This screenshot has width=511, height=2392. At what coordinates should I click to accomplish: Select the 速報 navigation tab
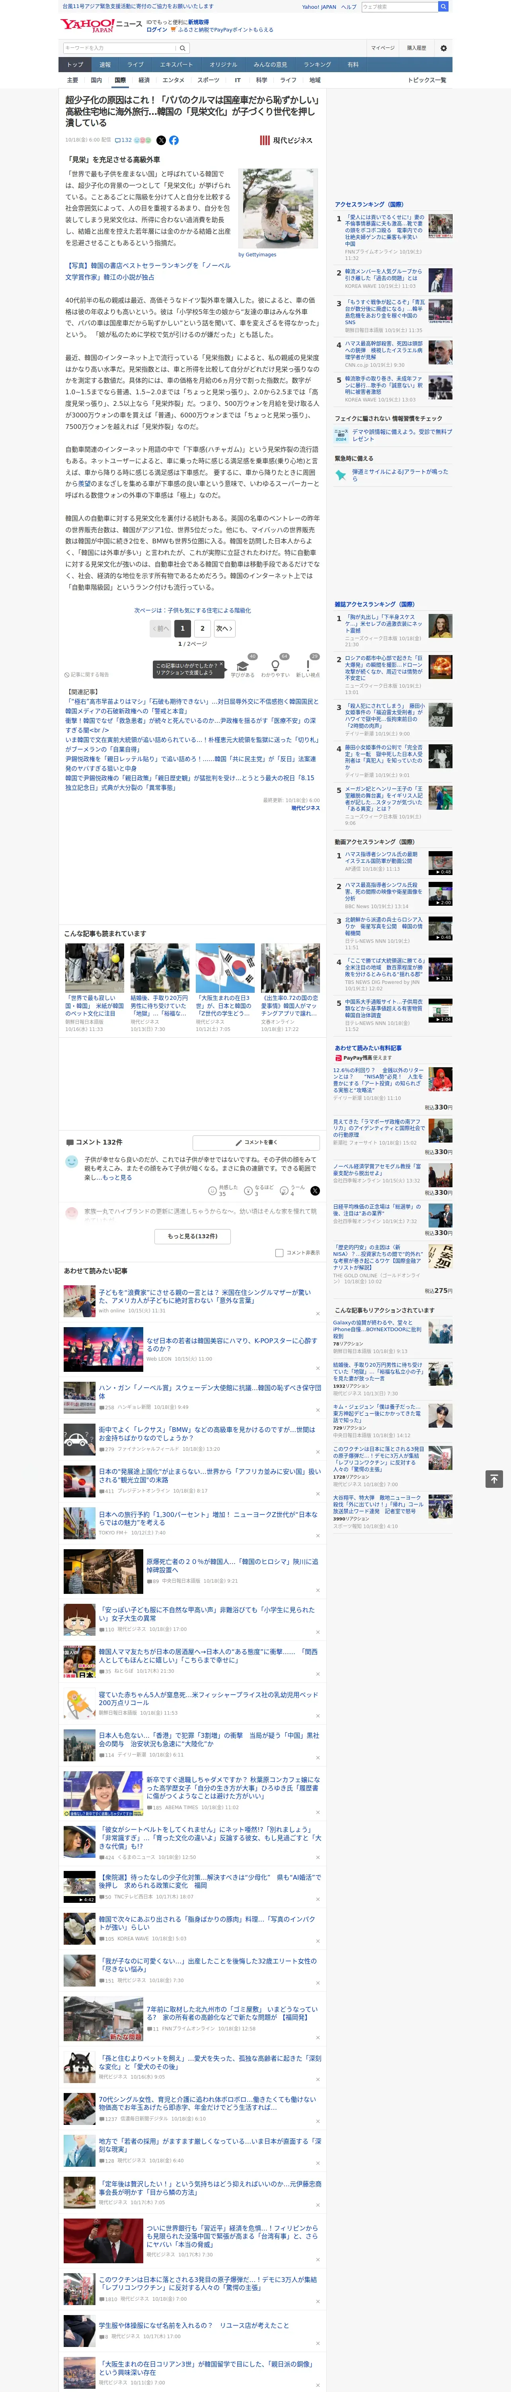pos(105,65)
